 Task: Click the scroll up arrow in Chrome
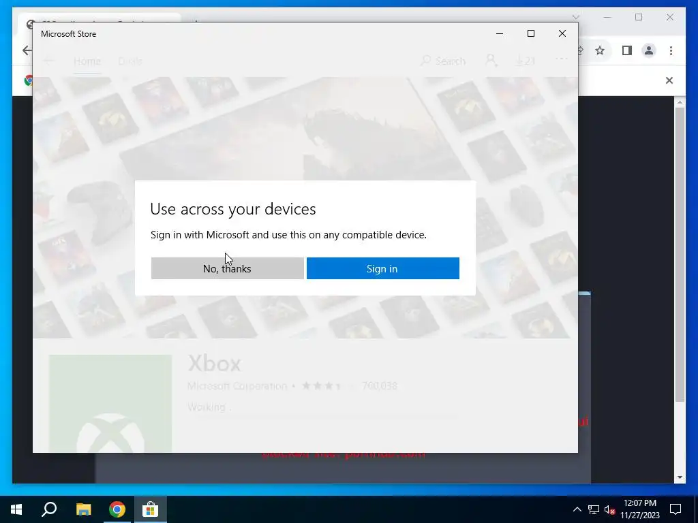pyautogui.click(x=680, y=102)
